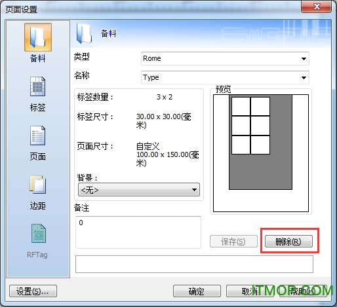Click the RFTag icon in sidebar
Image resolution: width=337 pixels, height=307 pixels.
(39, 234)
